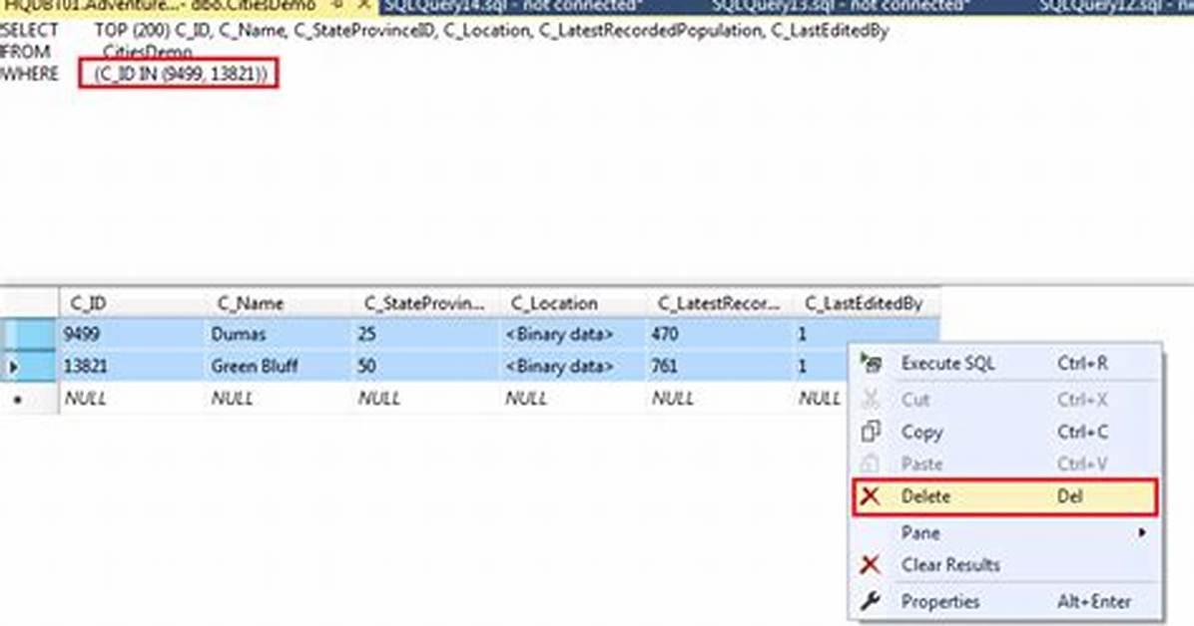
Task: Click the Properties wrench icon
Action: click(871, 601)
